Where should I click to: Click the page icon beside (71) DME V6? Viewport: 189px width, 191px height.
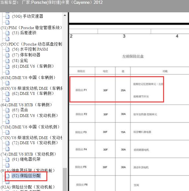[7, 116]
